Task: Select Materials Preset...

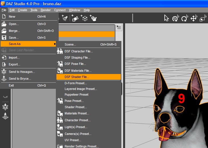Action: (89, 113)
